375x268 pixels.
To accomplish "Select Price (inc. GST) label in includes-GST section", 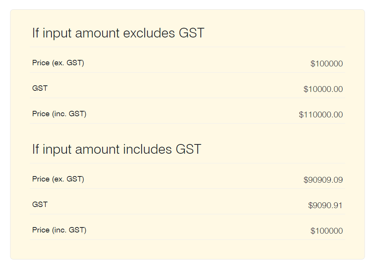I will 59,230.
